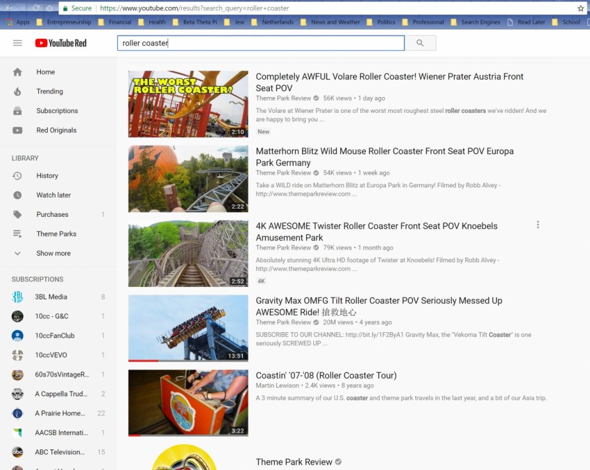
Task: Open the Theme Parks playlist
Action: [x=56, y=234]
